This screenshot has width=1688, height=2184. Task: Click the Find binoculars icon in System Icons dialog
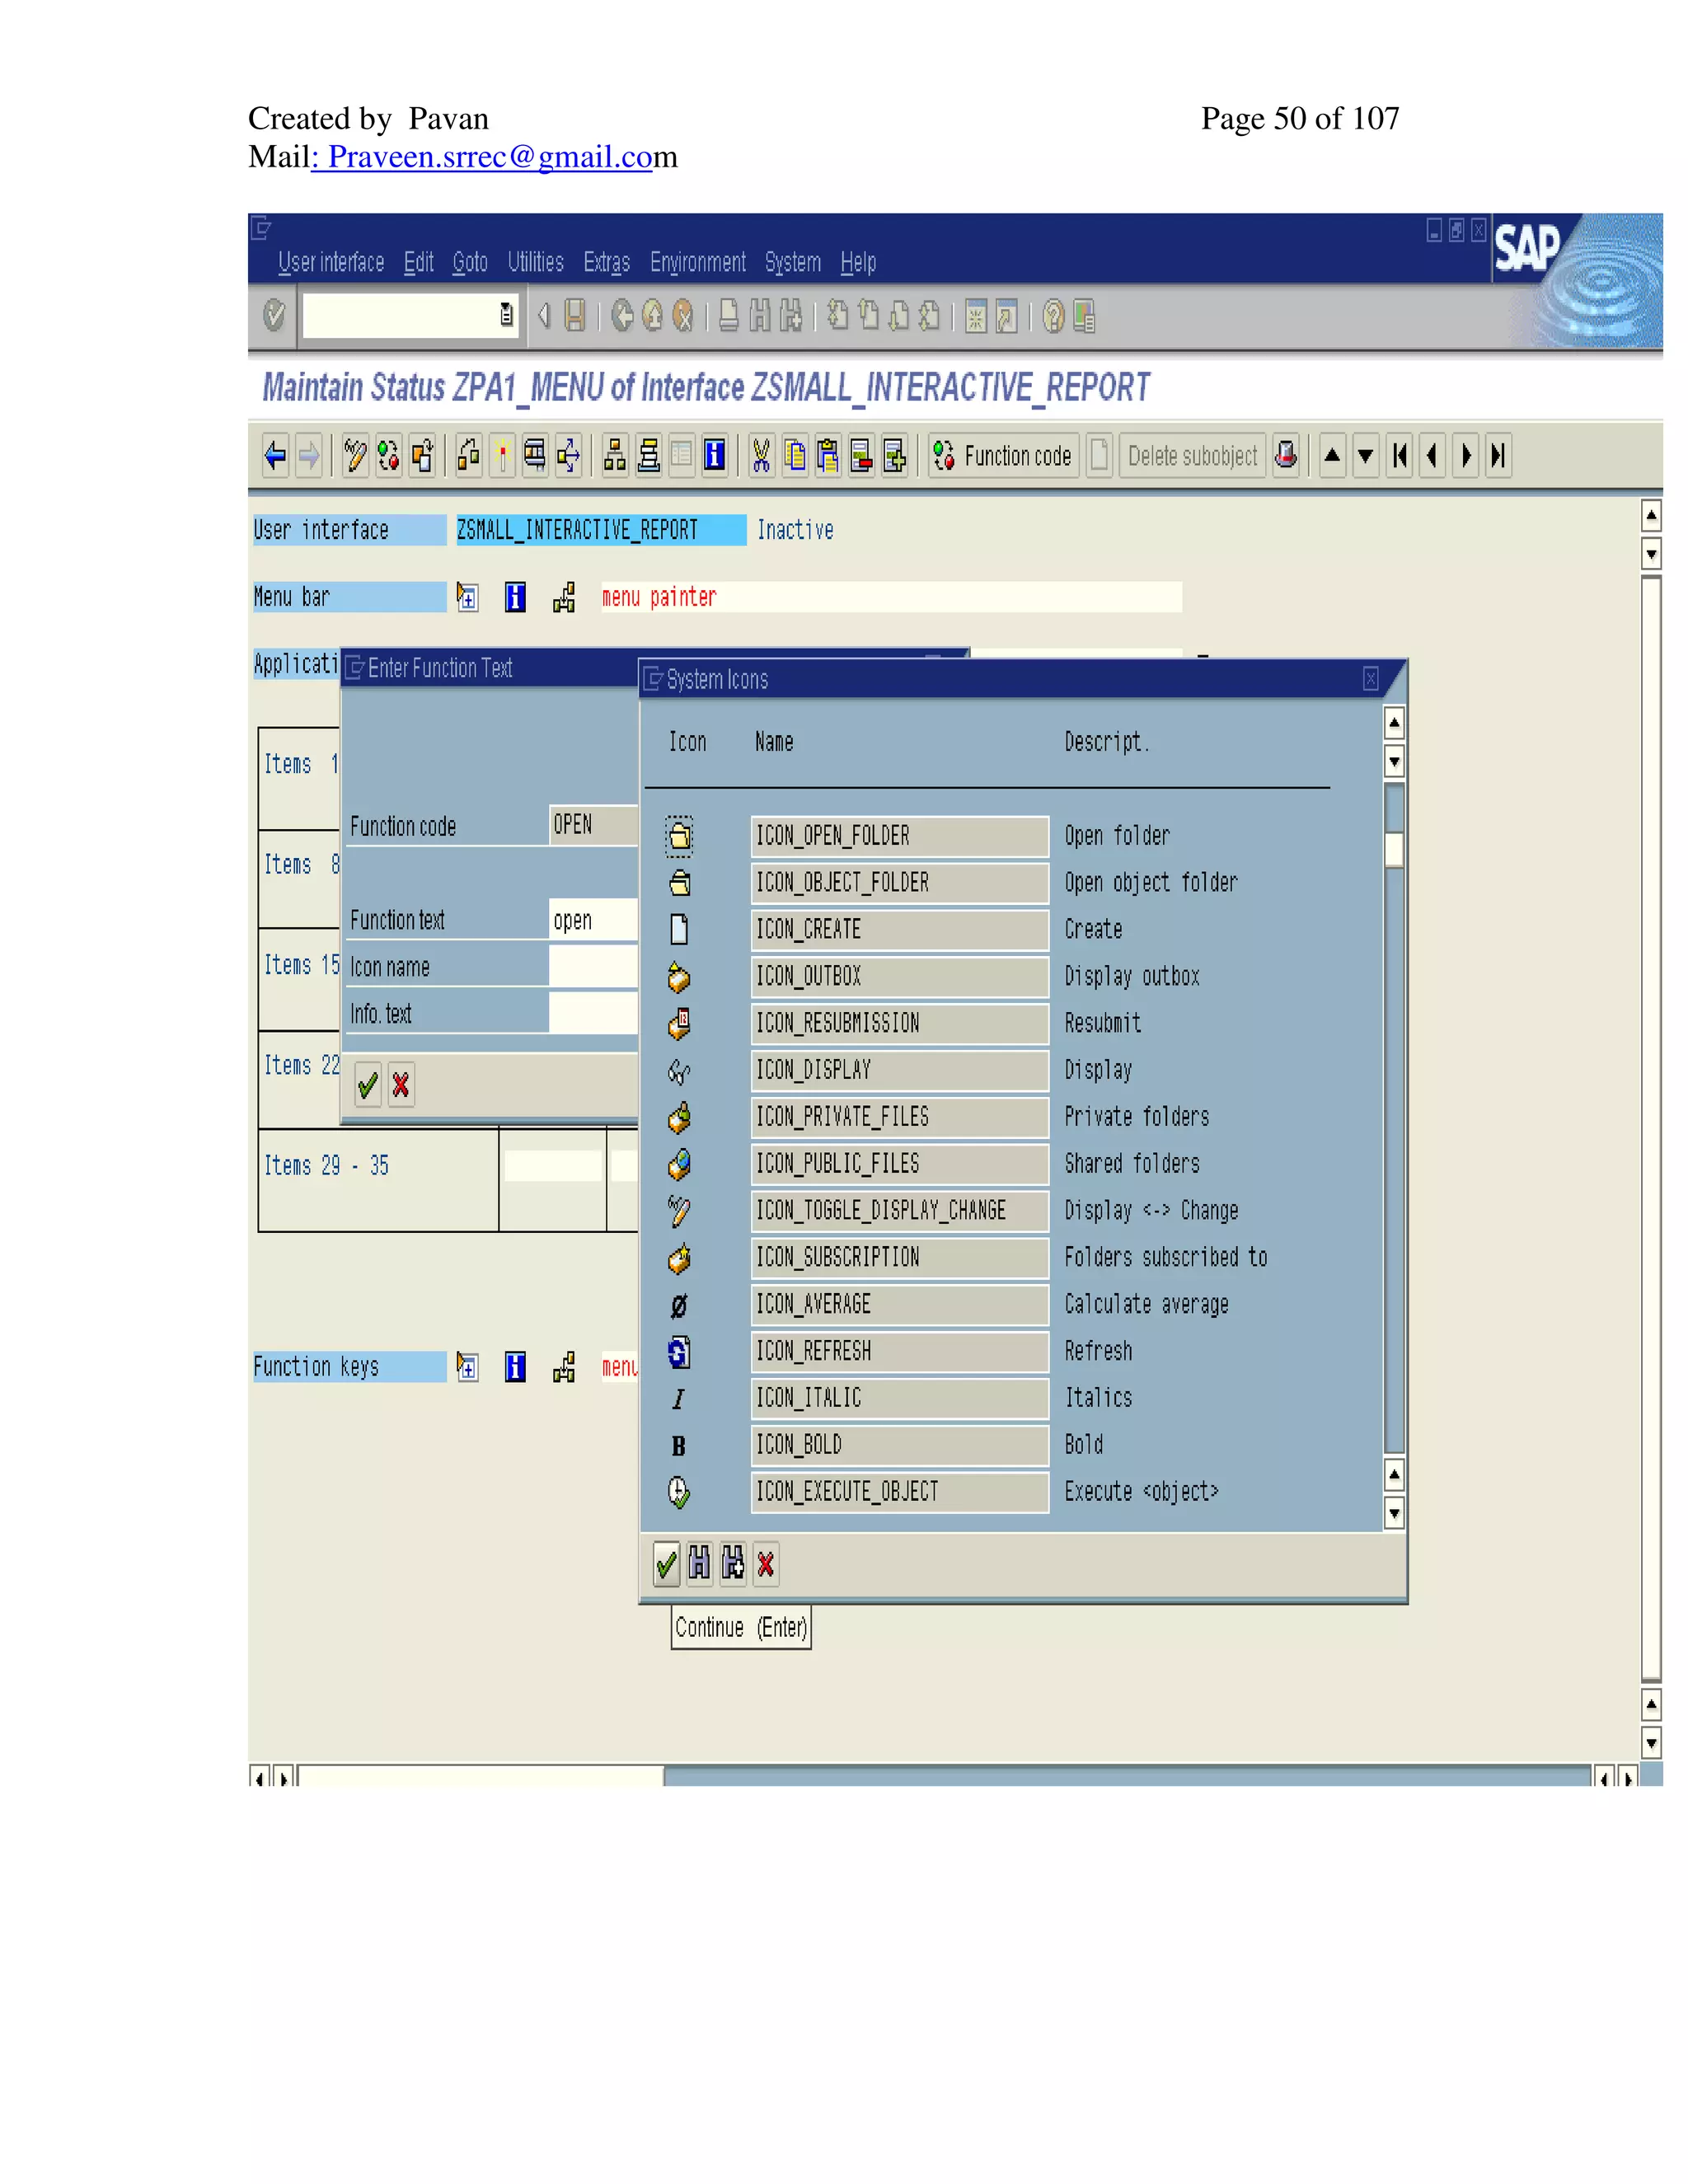click(699, 1564)
